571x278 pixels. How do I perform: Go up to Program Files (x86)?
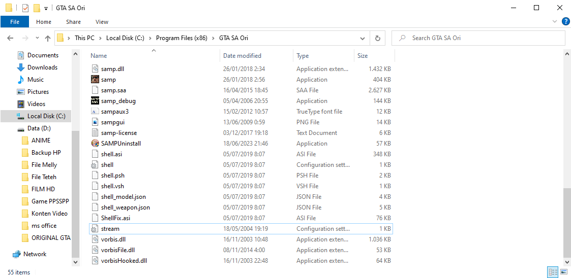48,38
